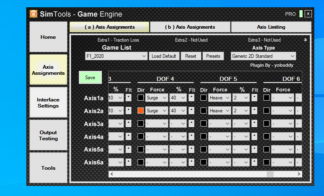Open Axis1a DOF 6 force dropdown

(x=282, y=98)
